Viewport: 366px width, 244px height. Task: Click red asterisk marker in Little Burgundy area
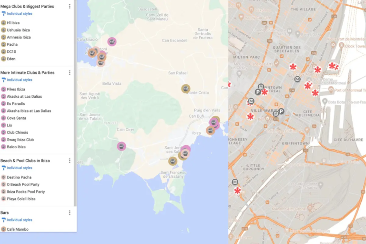(237, 191)
